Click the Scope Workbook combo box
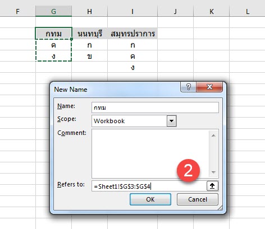Image resolution: width=265 pixels, height=229 pixels. coord(134,121)
